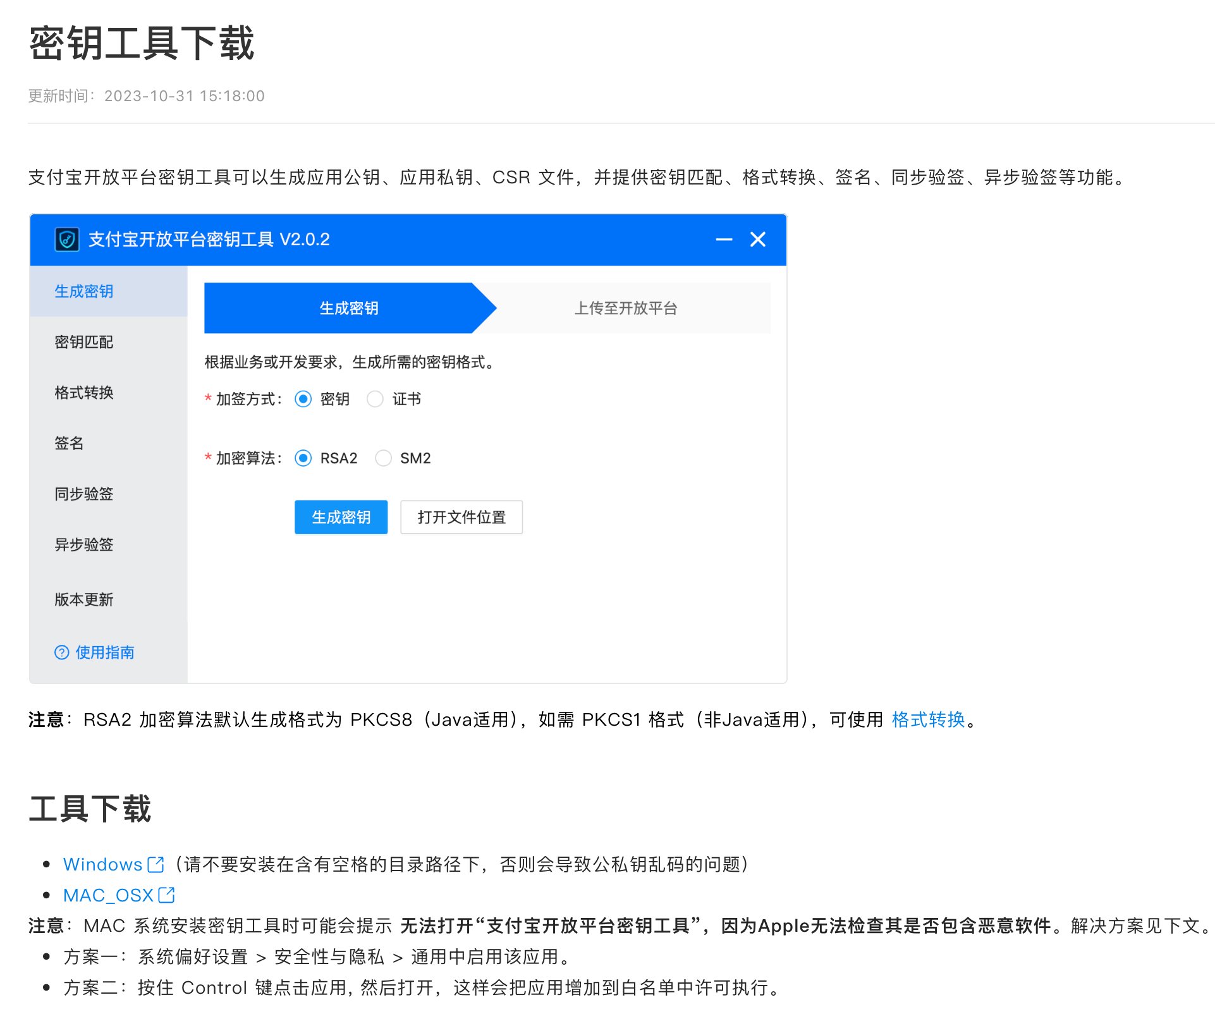Open the 密钥匹配 sidebar section
Screen dimensions: 1215x1014
click(x=84, y=342)
